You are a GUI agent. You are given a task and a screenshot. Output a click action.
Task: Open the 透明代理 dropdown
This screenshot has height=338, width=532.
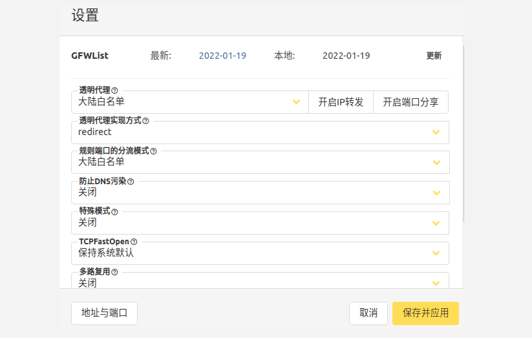[189, 102]
